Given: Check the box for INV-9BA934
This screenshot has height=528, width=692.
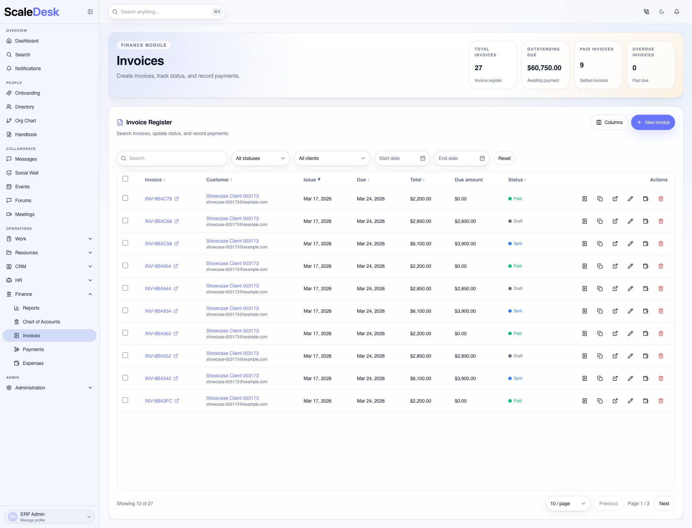Looking at the screenshot, I should (x=125, y=310).
